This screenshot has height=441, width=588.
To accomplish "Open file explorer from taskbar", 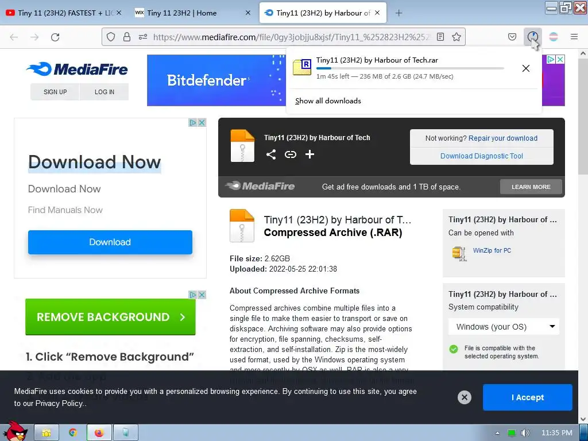I will [x=47, y=433].
